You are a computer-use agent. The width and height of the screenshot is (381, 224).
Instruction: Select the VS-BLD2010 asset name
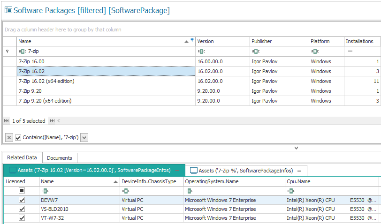click(55, 209)
